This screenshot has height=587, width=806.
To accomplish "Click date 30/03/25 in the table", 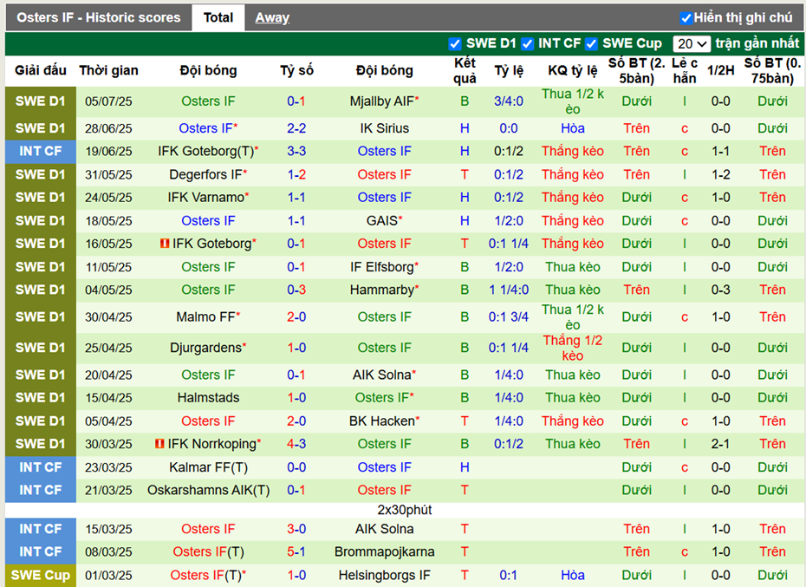I will point(108,443).
